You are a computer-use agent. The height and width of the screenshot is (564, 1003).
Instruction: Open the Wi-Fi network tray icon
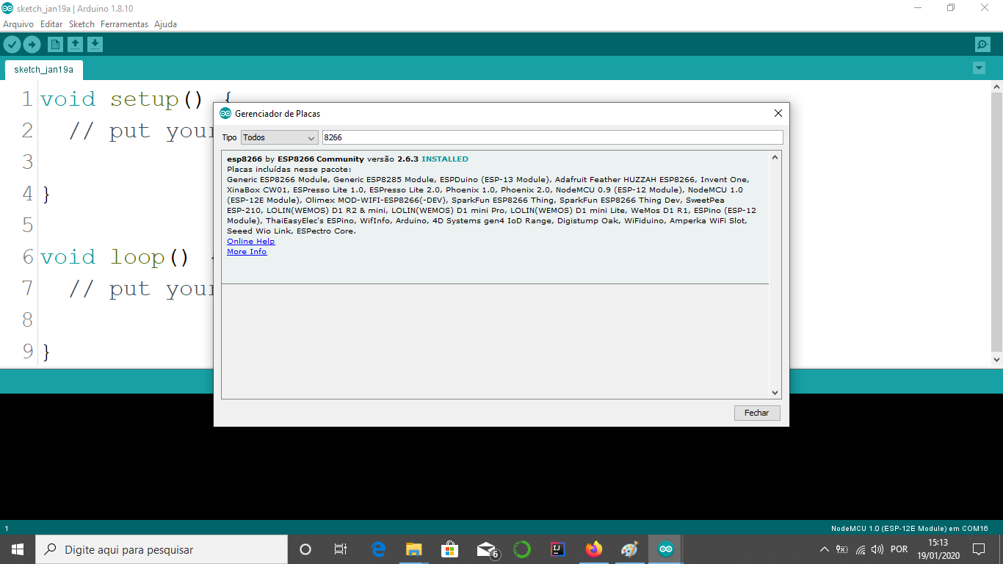[x=860, y=549]
